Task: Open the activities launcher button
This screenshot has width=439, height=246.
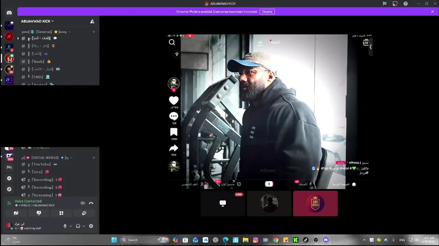Action: tap(61, 213)
